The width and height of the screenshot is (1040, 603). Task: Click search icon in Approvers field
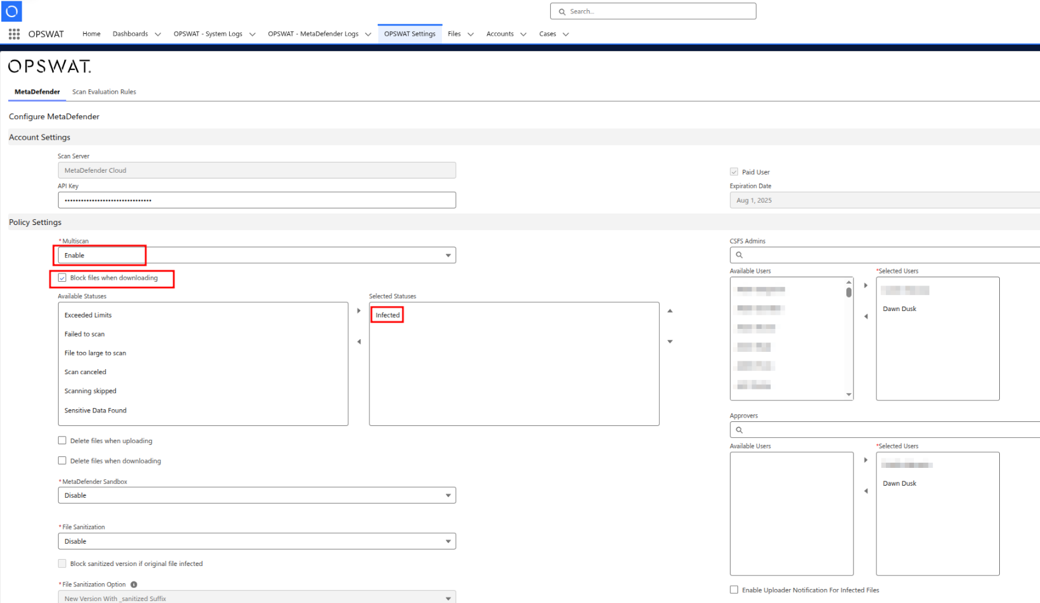(739, 430)
